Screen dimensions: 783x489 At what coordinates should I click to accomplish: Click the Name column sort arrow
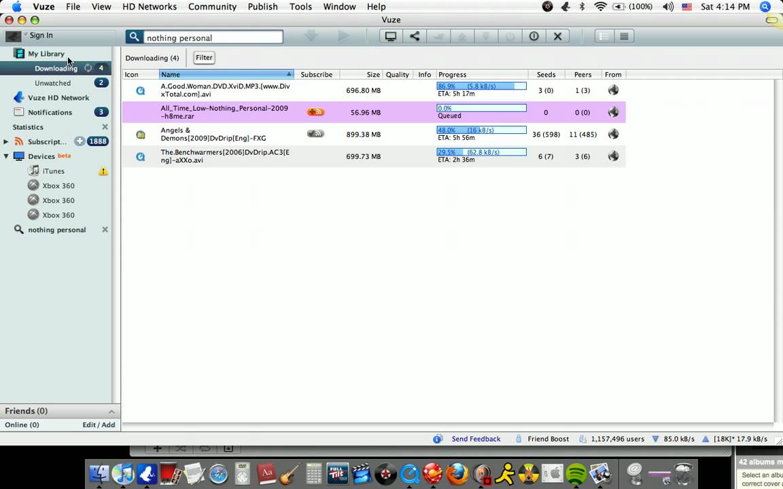[x=289, y=74]
